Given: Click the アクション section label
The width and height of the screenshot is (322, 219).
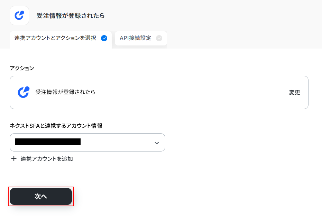Looking at the screenshot, I should click(x=22, y=68).
